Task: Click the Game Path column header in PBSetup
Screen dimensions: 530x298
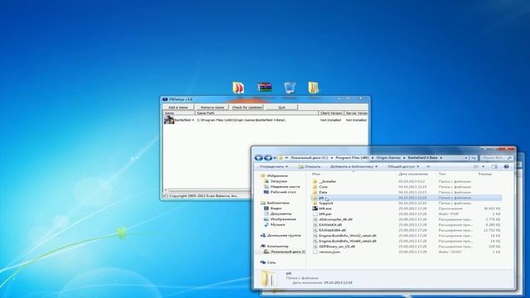Action: (257, 113)
